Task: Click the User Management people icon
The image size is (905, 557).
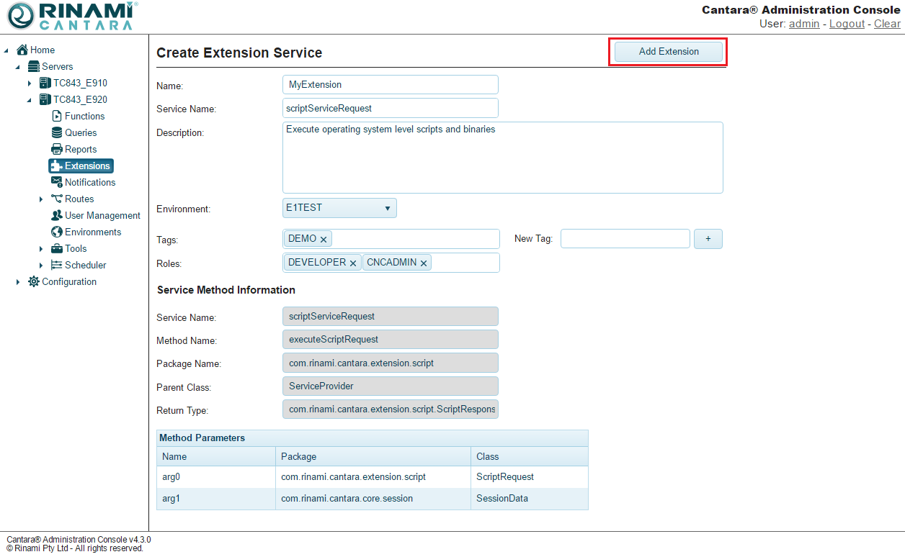Action: 58,216
